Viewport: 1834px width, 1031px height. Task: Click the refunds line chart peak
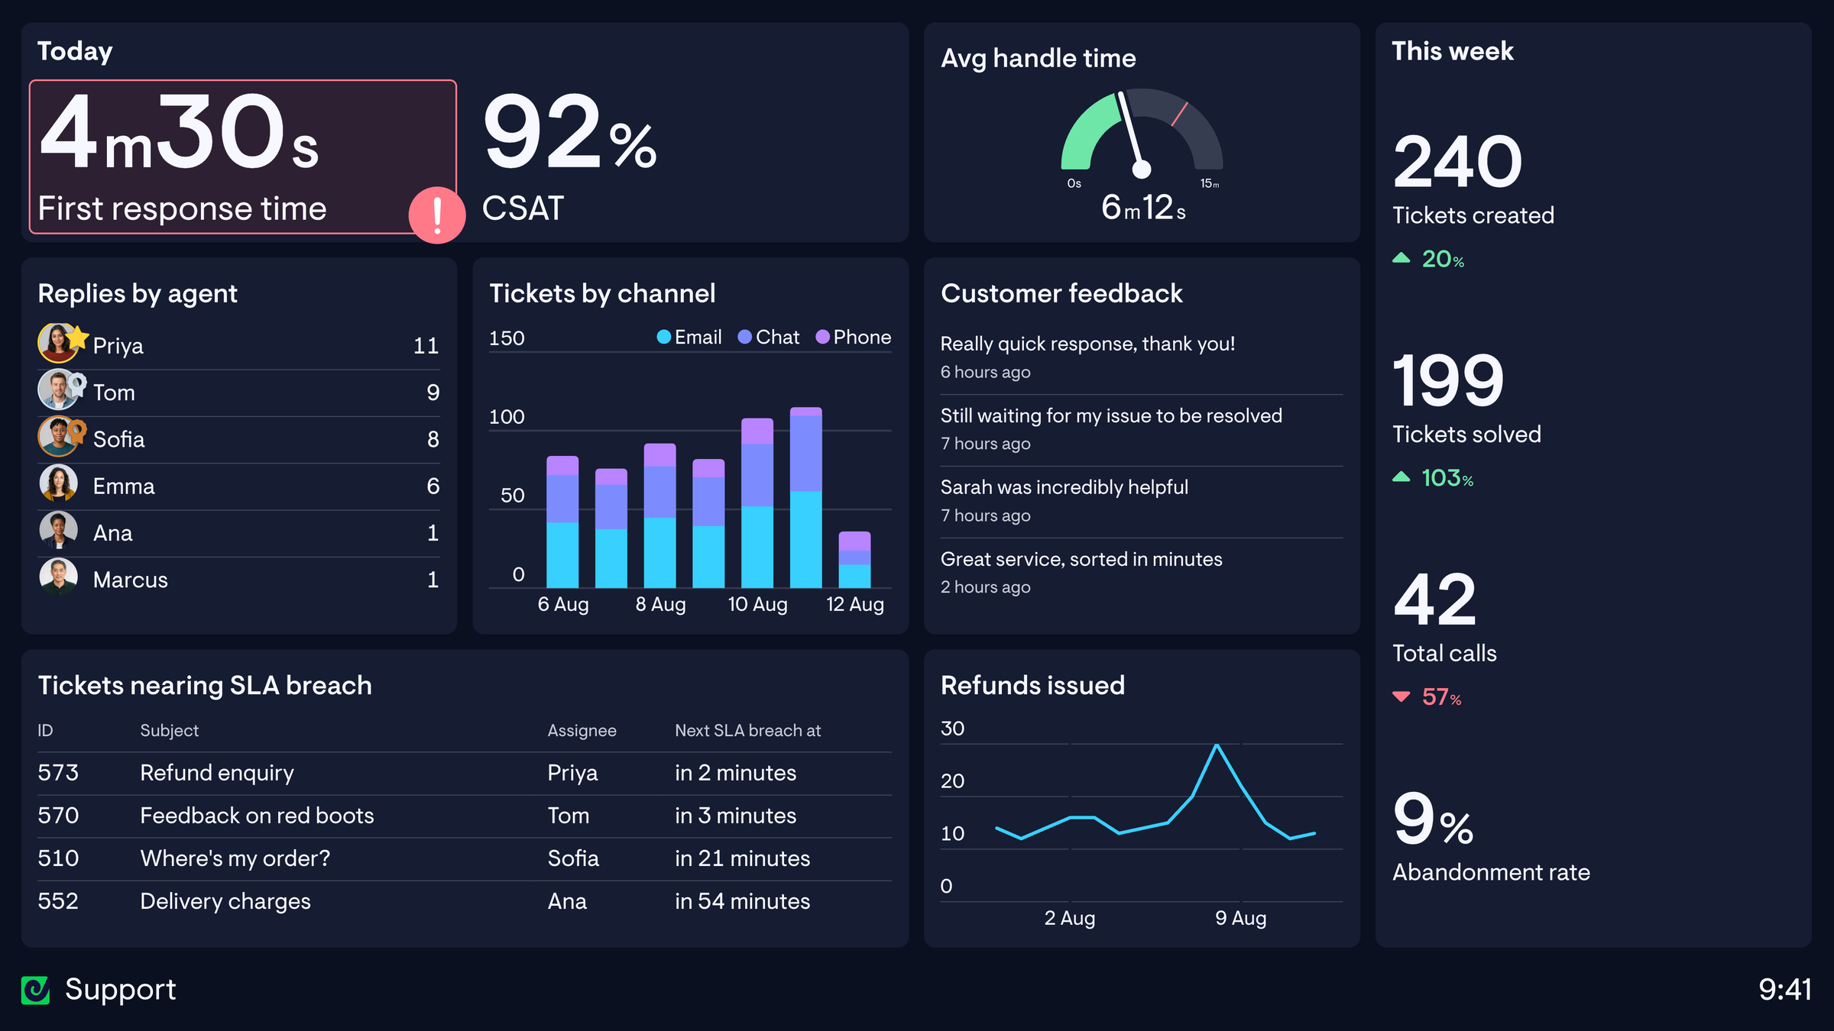pos(1217,746)
